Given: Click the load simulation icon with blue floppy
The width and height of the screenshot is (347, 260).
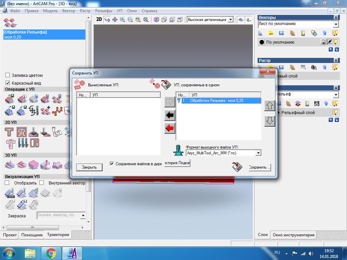Looking at the screenshot, I should pyautogui.click(x=22, y=204).
